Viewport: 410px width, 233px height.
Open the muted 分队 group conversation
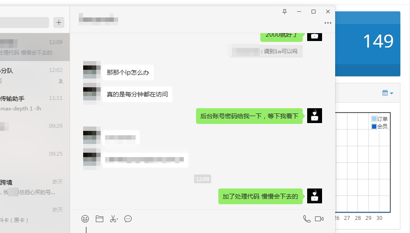pos(35,75)
